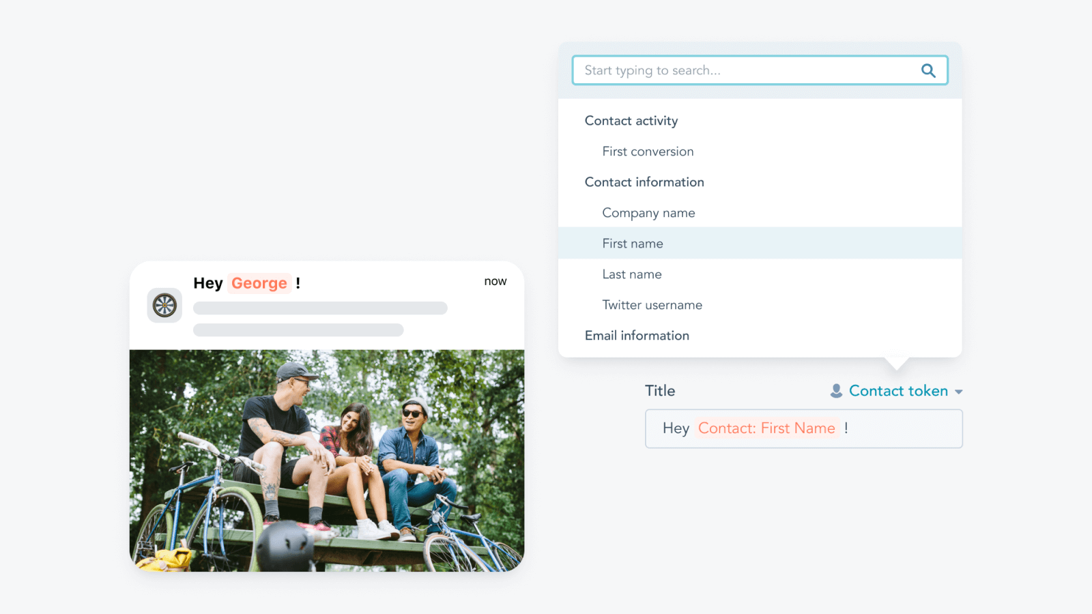
Task: Select the First conversion option
Action: (x=648, y=151)
